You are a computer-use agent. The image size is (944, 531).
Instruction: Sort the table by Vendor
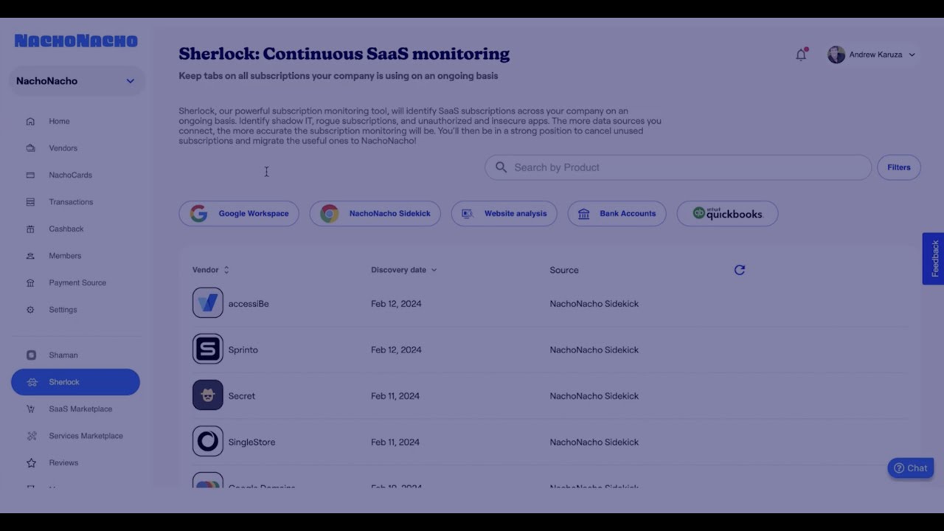[x=211, y=270]
